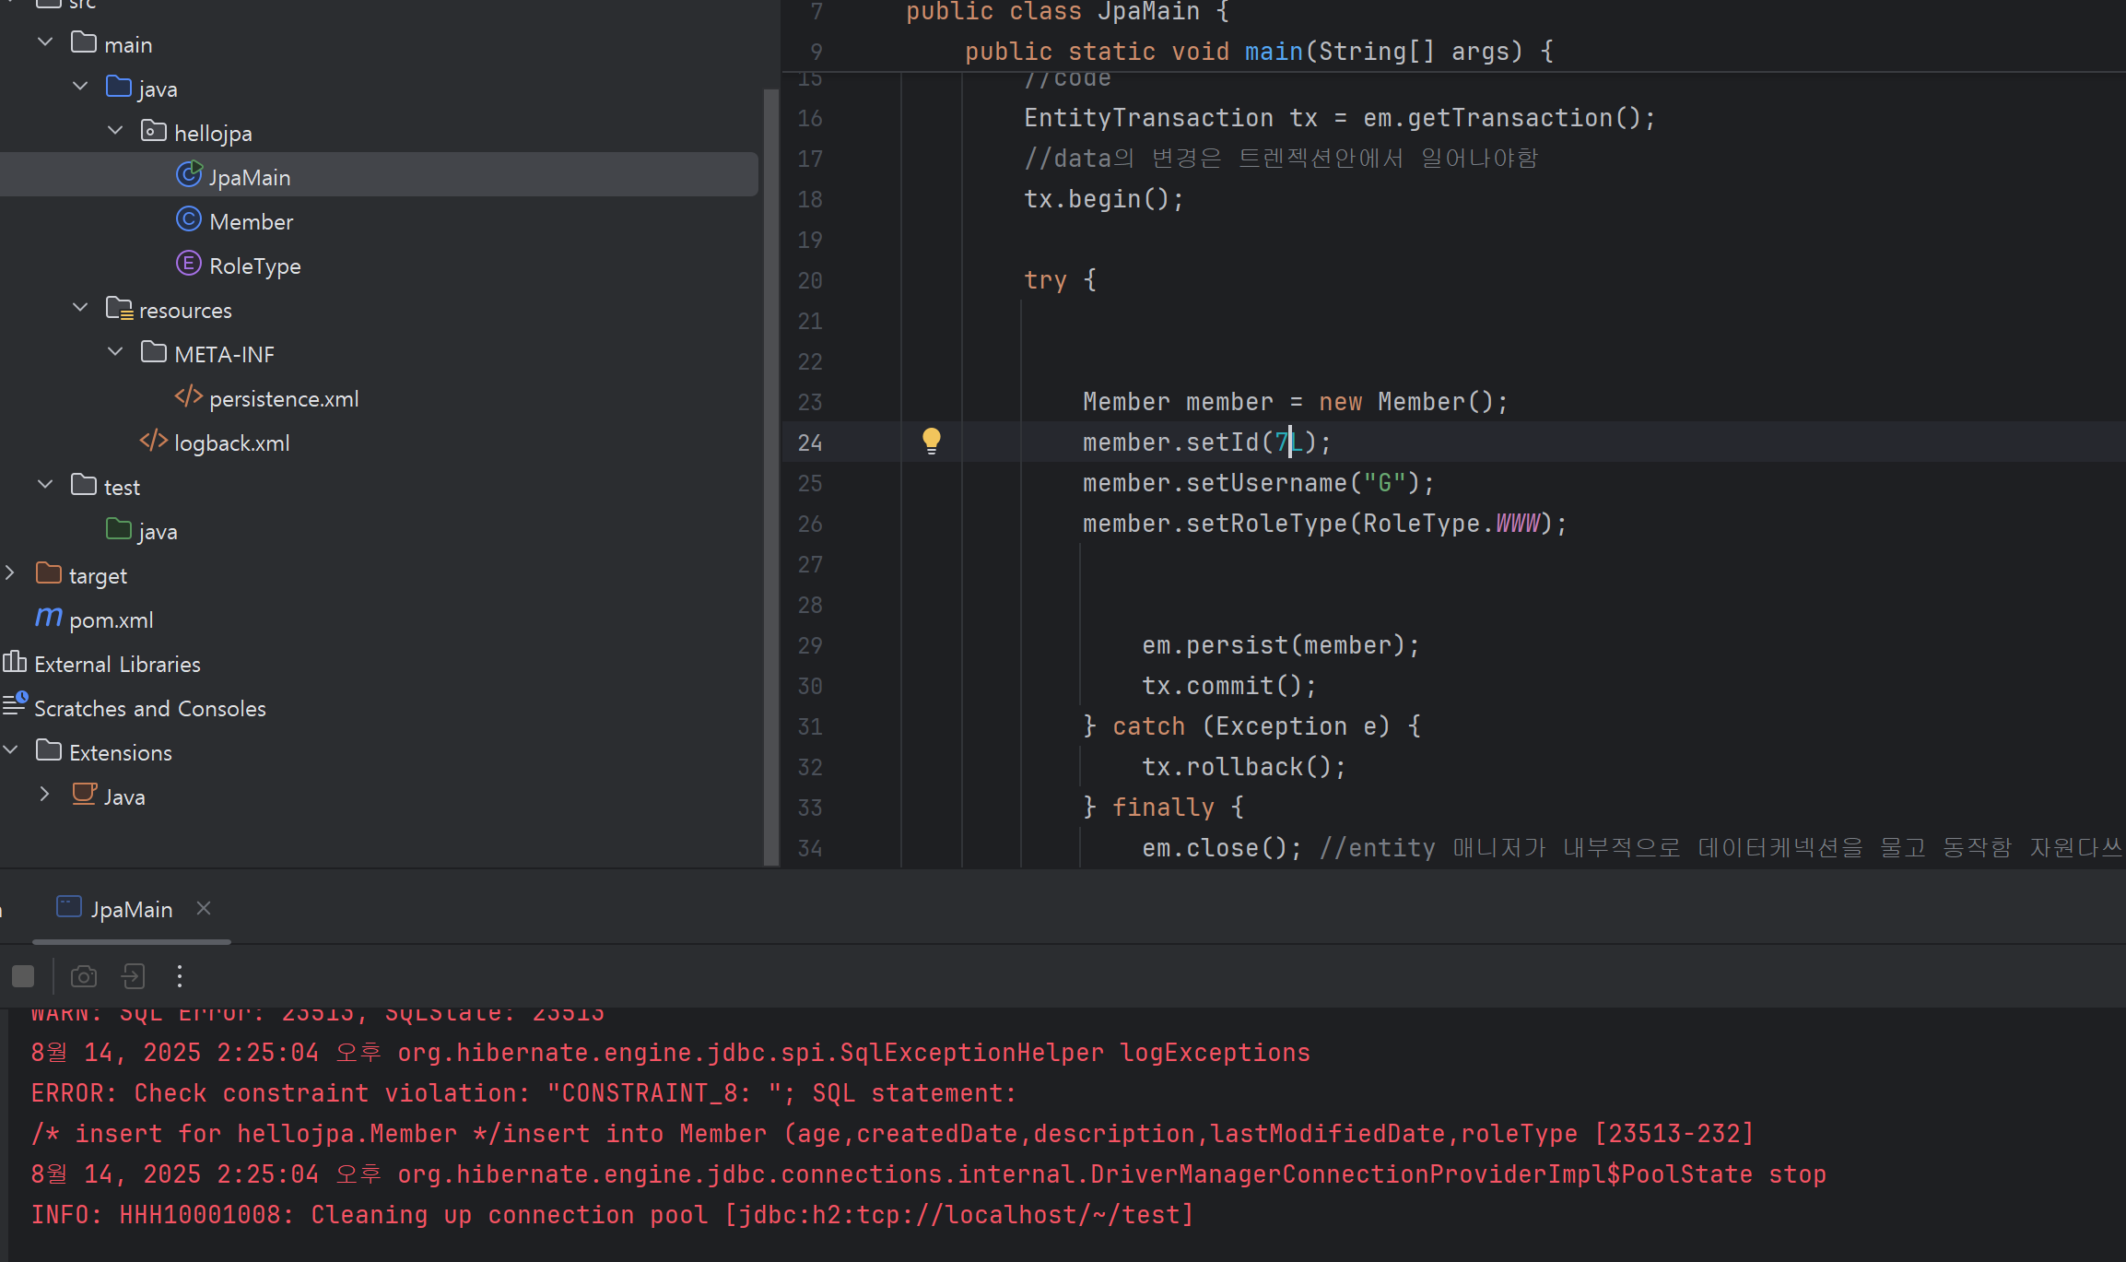Click the pom.xml Maven icon

49,617
